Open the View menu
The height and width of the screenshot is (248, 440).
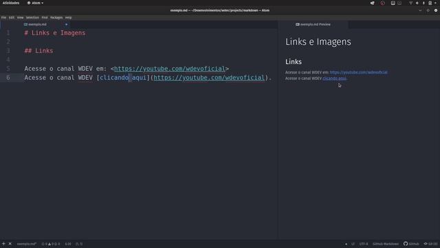point(20,17)
